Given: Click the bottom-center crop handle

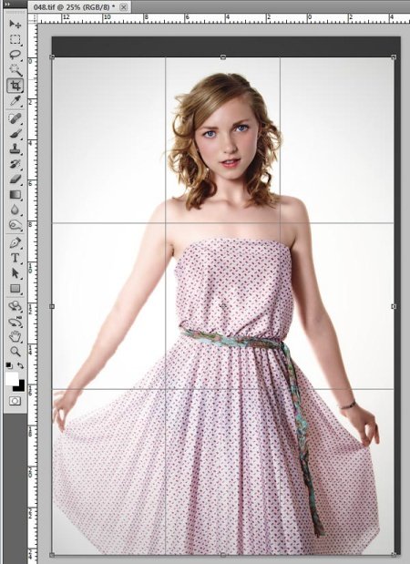Looking at the screenshot, I should tap(223, 555).
